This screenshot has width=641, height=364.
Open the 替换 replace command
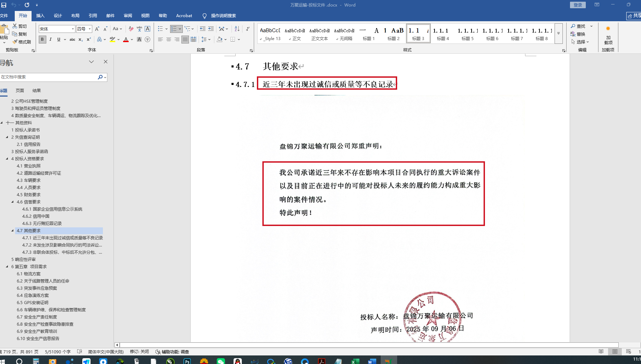pyautogui.click(x=578, y=34)
